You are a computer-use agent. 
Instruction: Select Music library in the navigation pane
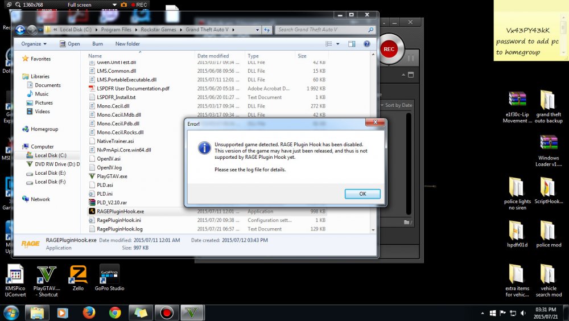click(x=42, y=94)
